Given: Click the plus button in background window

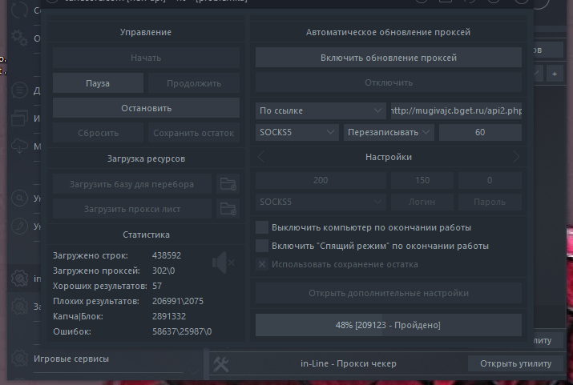Looking at the screenshot, I should (x=555, y=74).
